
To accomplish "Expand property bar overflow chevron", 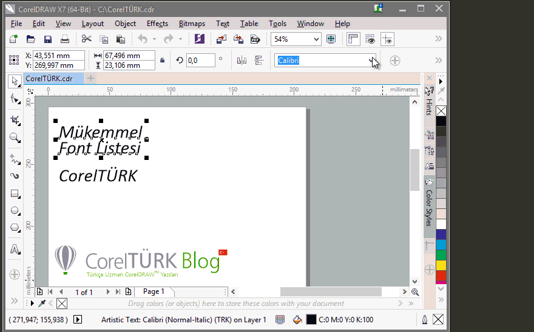I will point(438,61).
